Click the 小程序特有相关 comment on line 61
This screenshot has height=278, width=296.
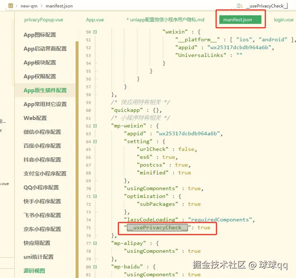[141, 118]
